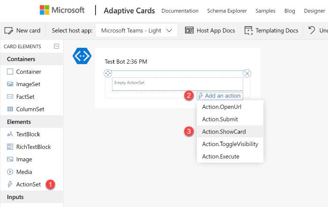Collapse the Card Elements panel
Image resolution: width=328 pixels, height=207 pixels.
pos(57,46)
